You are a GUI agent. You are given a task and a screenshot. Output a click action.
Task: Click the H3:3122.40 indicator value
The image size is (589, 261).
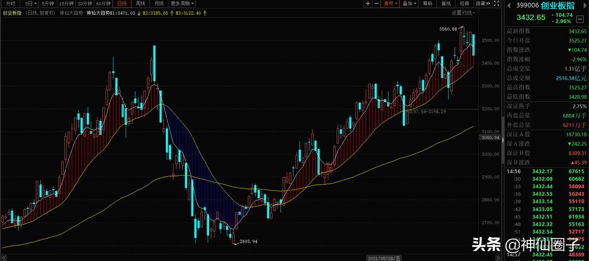pos(188,13)
